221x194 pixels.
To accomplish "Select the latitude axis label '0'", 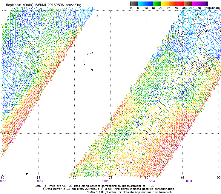I will (x=2, y=10).
